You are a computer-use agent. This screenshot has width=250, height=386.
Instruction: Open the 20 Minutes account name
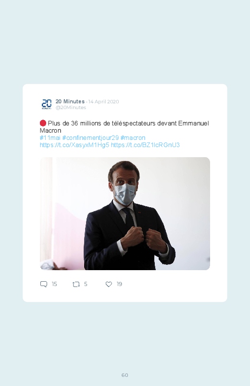pos(70,101)
